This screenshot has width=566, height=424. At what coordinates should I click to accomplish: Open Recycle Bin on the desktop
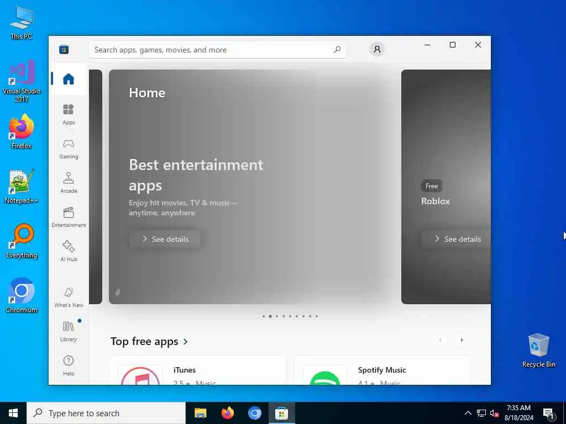[x=538, y=351]
